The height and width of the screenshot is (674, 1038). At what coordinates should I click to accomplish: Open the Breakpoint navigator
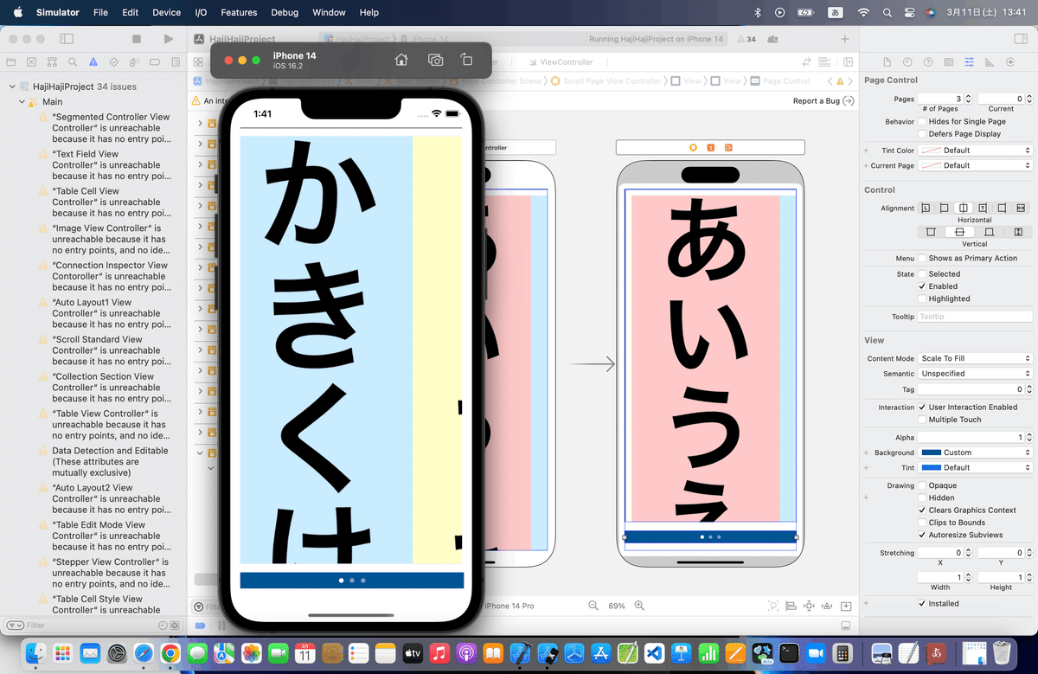tap(155, 62)
